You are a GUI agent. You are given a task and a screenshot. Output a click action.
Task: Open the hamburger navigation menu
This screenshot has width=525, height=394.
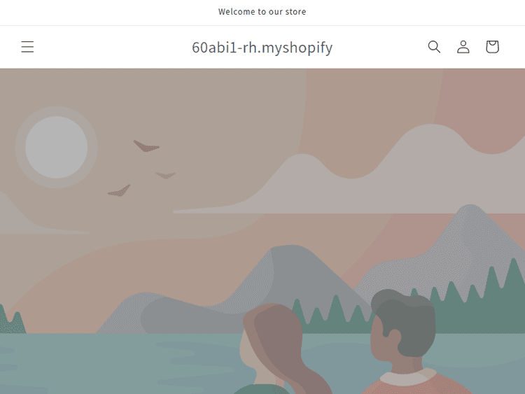tap(27, 47)
